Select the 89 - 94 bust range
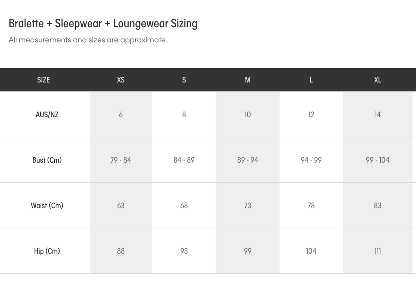This screenshot has height=285, width=416. [248, 160]
